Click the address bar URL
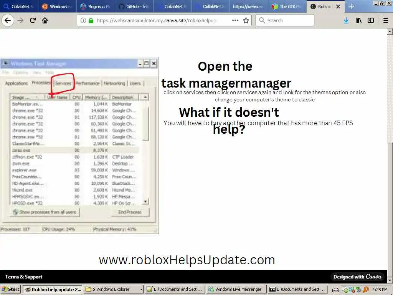The image size is (393, 295). tap(157, 21)
